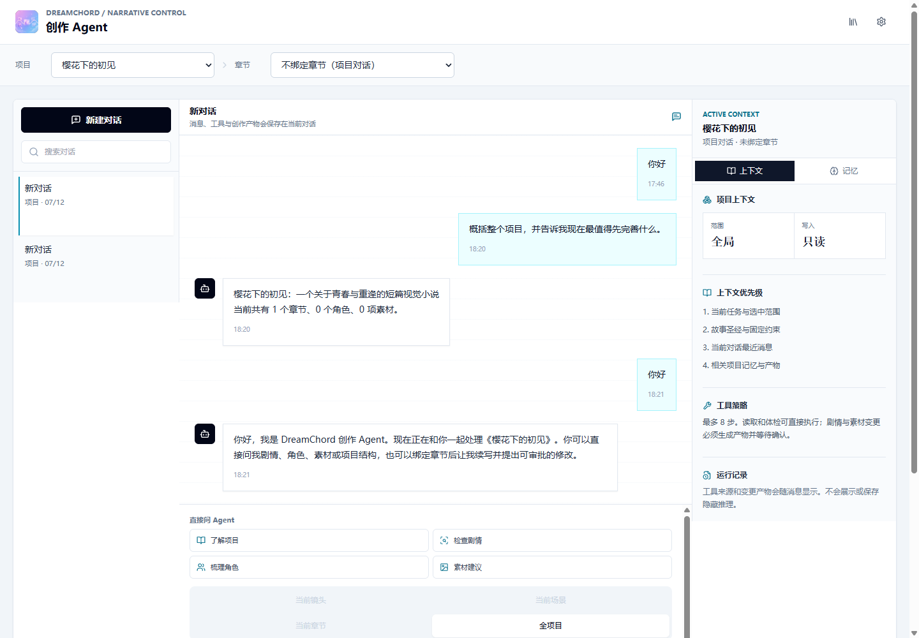
Task: Click the book icon next to 上下文优先级
Action: point(707,293)
